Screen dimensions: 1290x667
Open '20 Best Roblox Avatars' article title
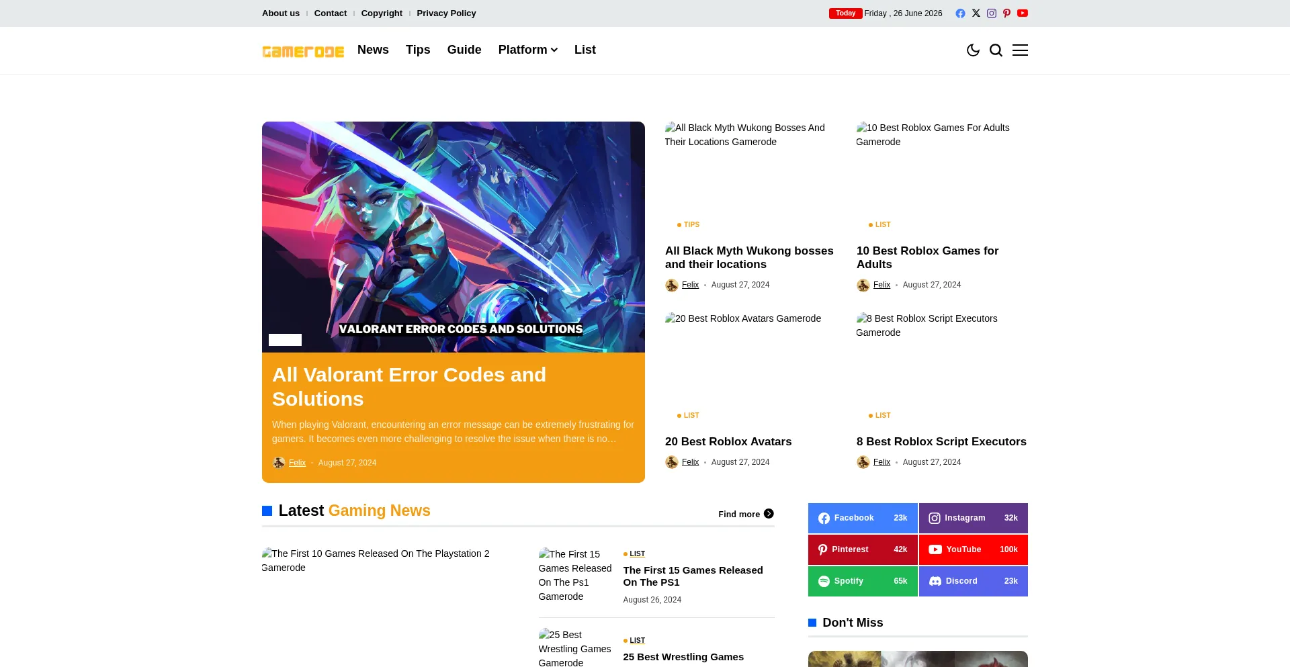click(x=728, y=441)
